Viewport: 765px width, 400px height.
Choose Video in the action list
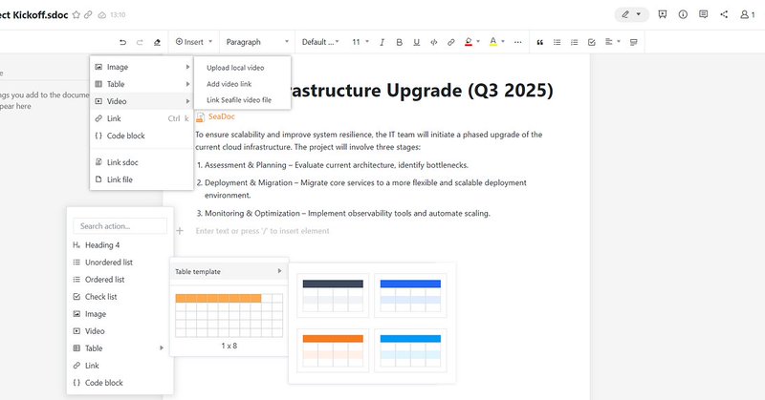(x=120, y=331)
